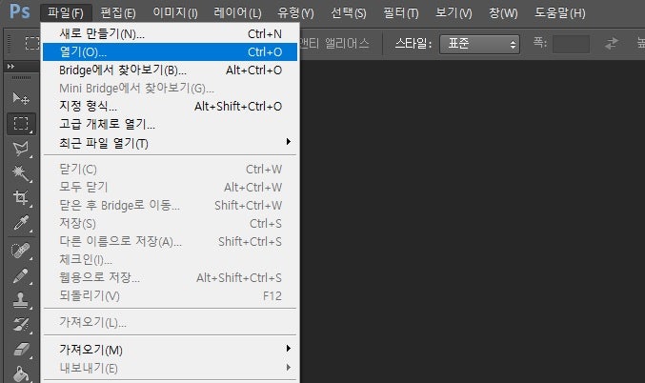Select the Magic Wand tool
This screenshot has width=645, height=383.
tap(21, 173)
